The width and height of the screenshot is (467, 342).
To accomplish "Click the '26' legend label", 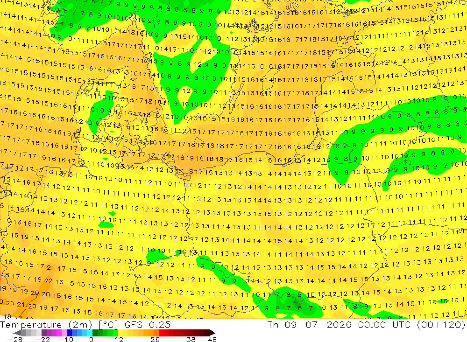I will [155, 339].
